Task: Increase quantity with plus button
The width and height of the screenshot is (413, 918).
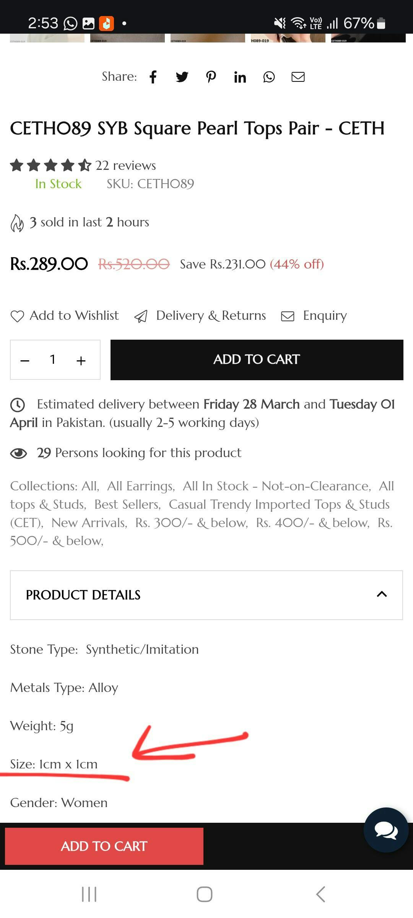Action: pyautogui.click(x=81, y=360)
